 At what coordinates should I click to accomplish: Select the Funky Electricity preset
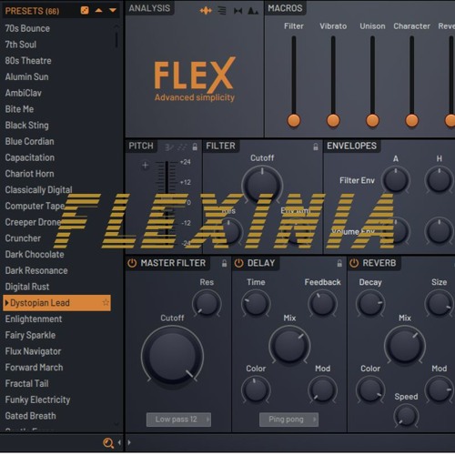click(x=37, y=399)
